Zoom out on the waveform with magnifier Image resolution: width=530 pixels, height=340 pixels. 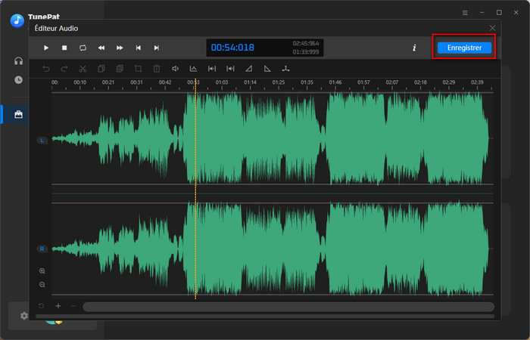pos(42,285)
